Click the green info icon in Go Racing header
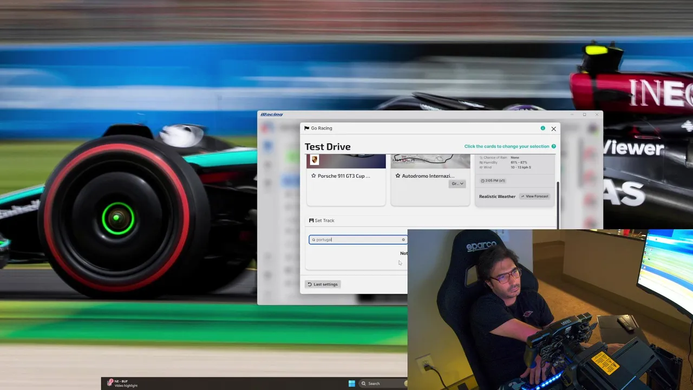This screenshot has width=693, height=390. click(542, 128)
